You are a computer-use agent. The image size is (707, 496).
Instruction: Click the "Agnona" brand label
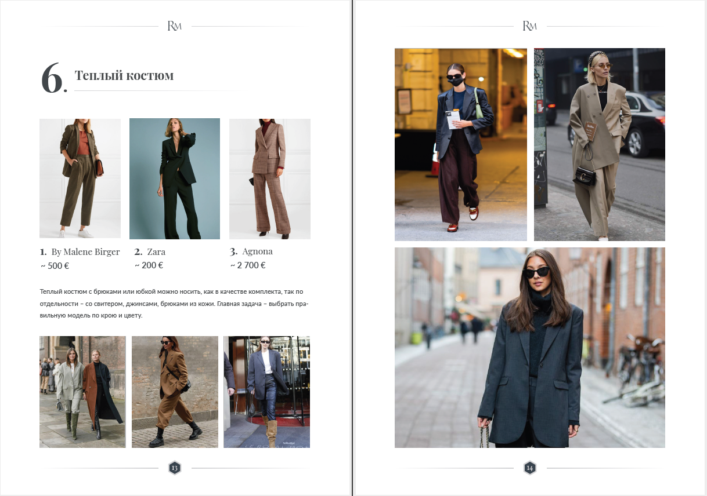[x=257, y=252]
